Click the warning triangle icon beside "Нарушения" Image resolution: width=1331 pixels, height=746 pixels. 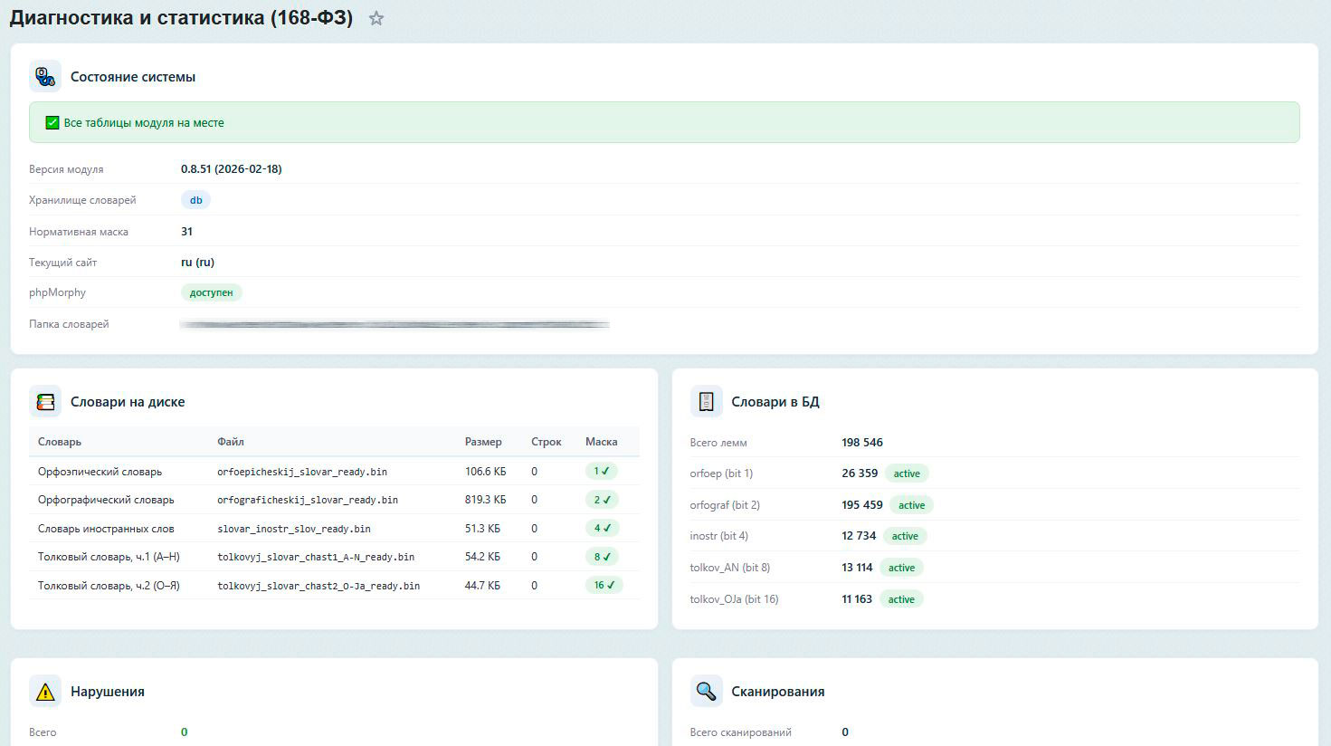pyautogui.click(x=44, y=690)
